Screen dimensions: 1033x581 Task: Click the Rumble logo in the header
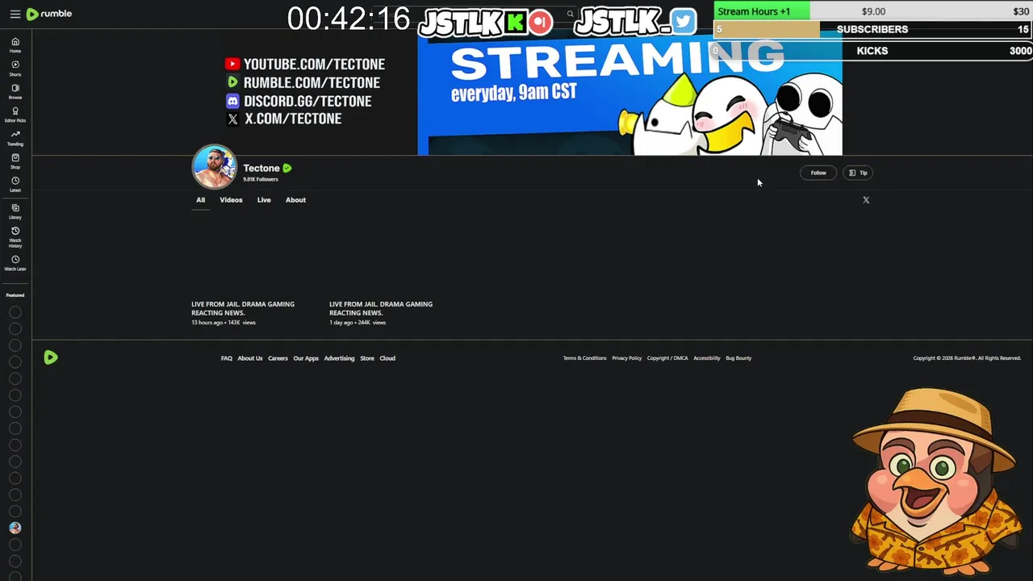point(49,14)
